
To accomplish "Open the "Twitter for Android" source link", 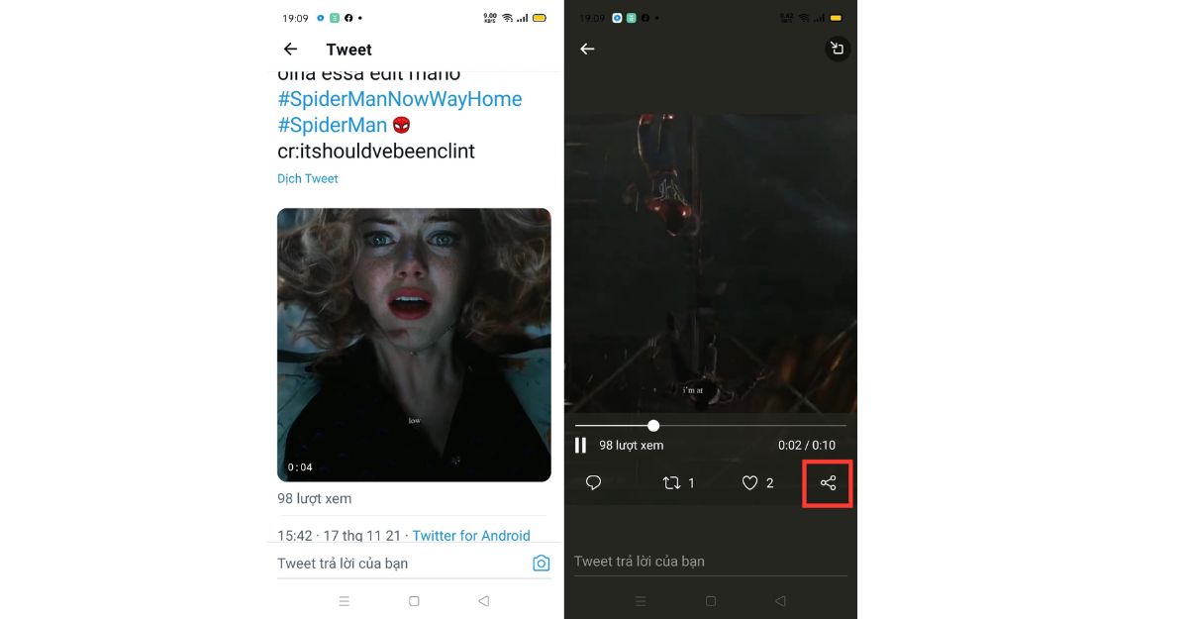I will 471,536.
